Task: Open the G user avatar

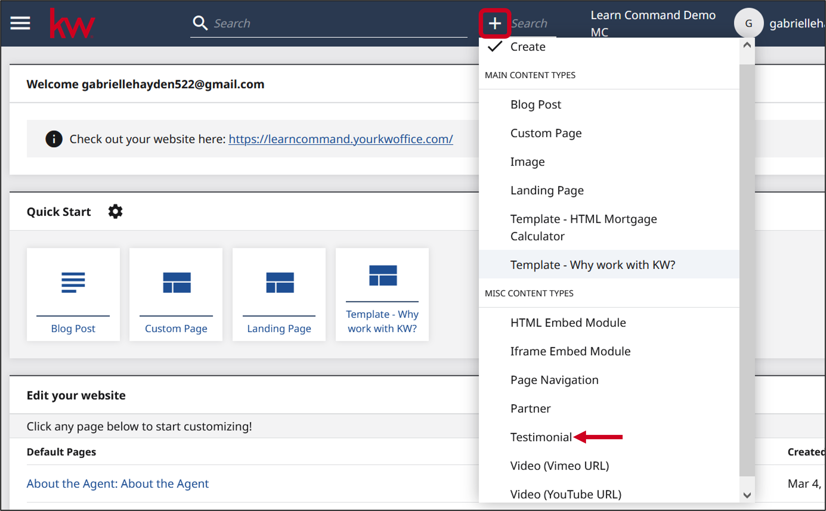Action: click(x=749, y=23)
